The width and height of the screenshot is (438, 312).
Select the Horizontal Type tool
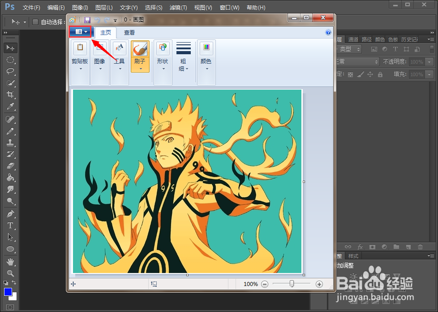click(x=10, y=225)
